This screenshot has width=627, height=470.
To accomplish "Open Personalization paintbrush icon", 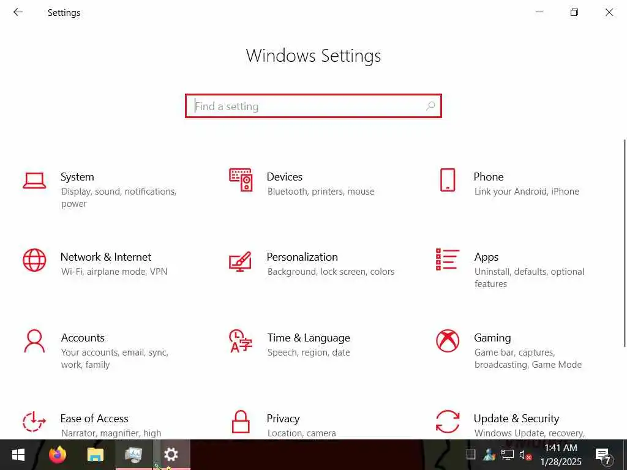I will point(240,261).
